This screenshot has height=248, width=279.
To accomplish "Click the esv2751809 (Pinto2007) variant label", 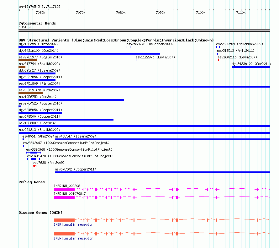I will [39, 84].
